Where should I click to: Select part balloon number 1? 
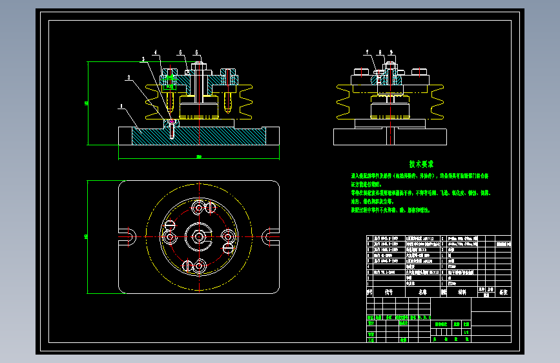click(x=121, y=106)
